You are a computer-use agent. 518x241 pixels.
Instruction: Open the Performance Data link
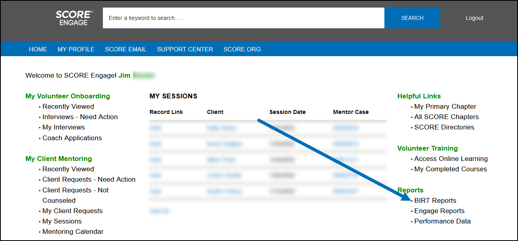[442, 221]
